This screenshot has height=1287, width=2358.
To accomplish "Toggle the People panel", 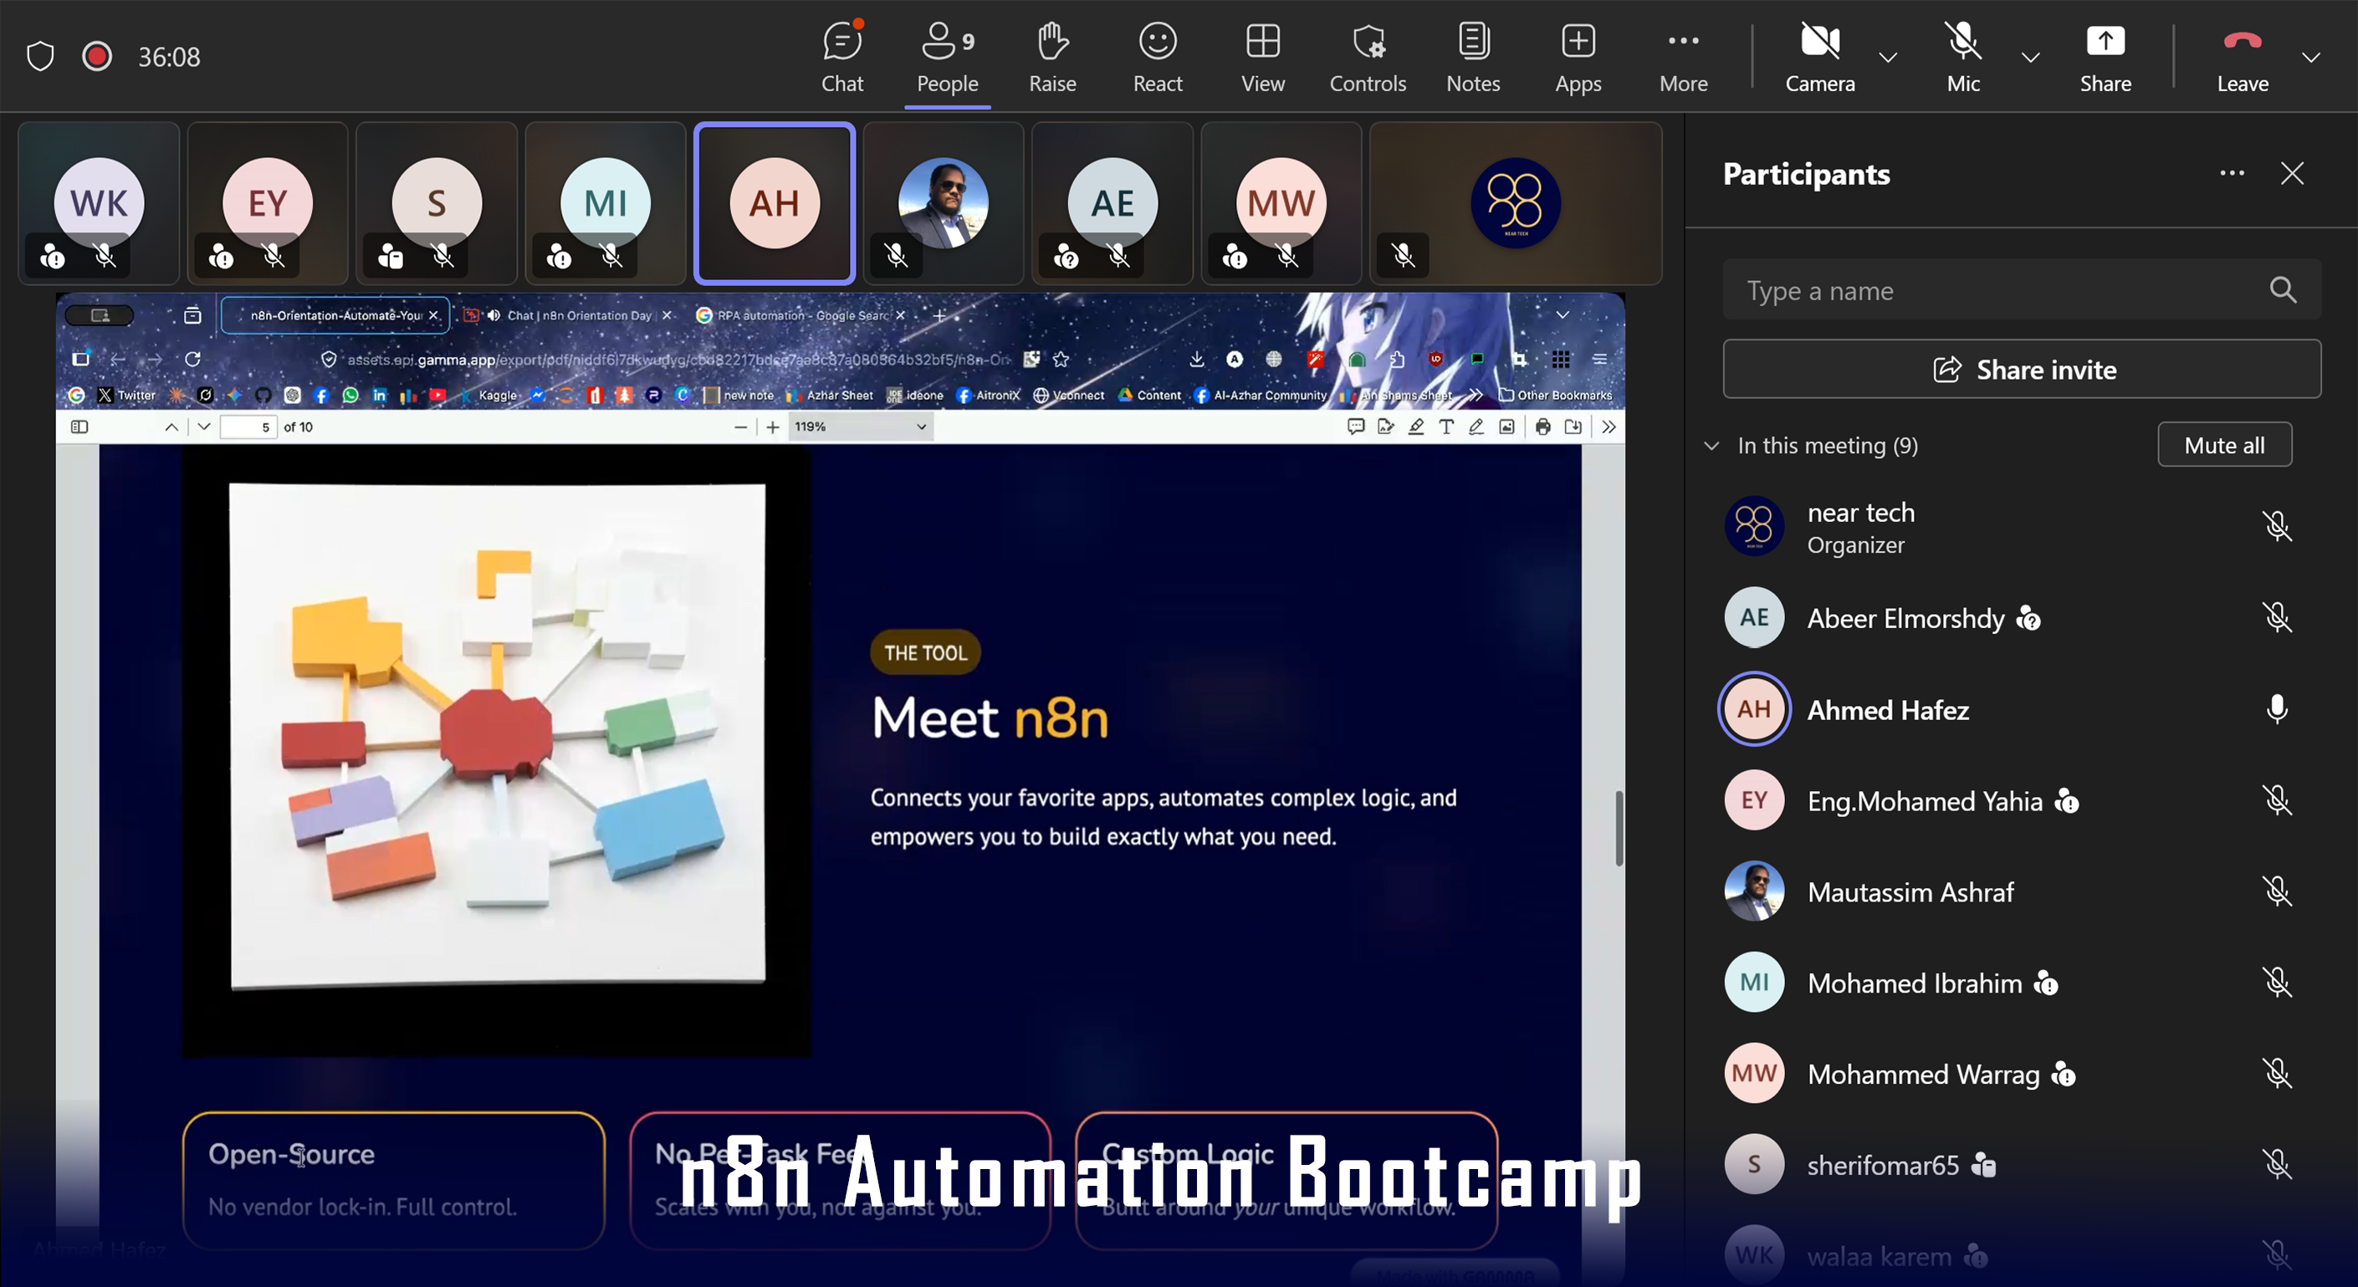I will (948, 57).
